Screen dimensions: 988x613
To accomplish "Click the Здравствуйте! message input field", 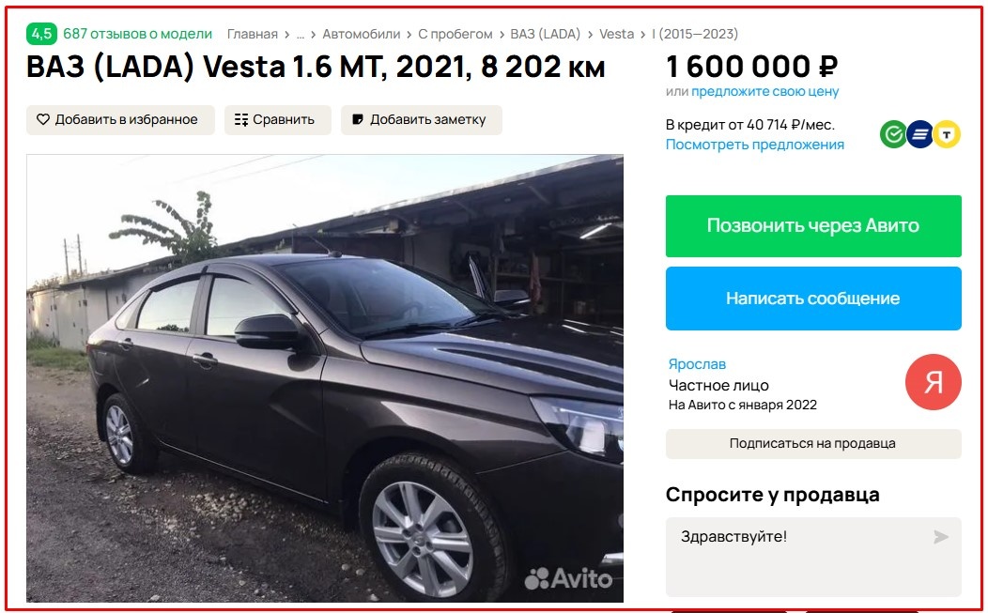I will (813, 557).
